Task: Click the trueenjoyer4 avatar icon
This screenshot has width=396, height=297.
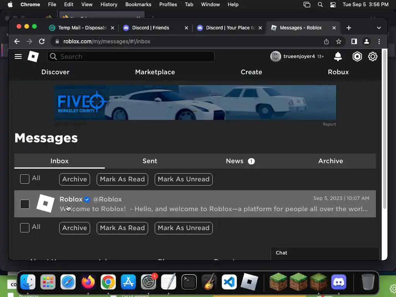Action: click(x=275, y=56)
